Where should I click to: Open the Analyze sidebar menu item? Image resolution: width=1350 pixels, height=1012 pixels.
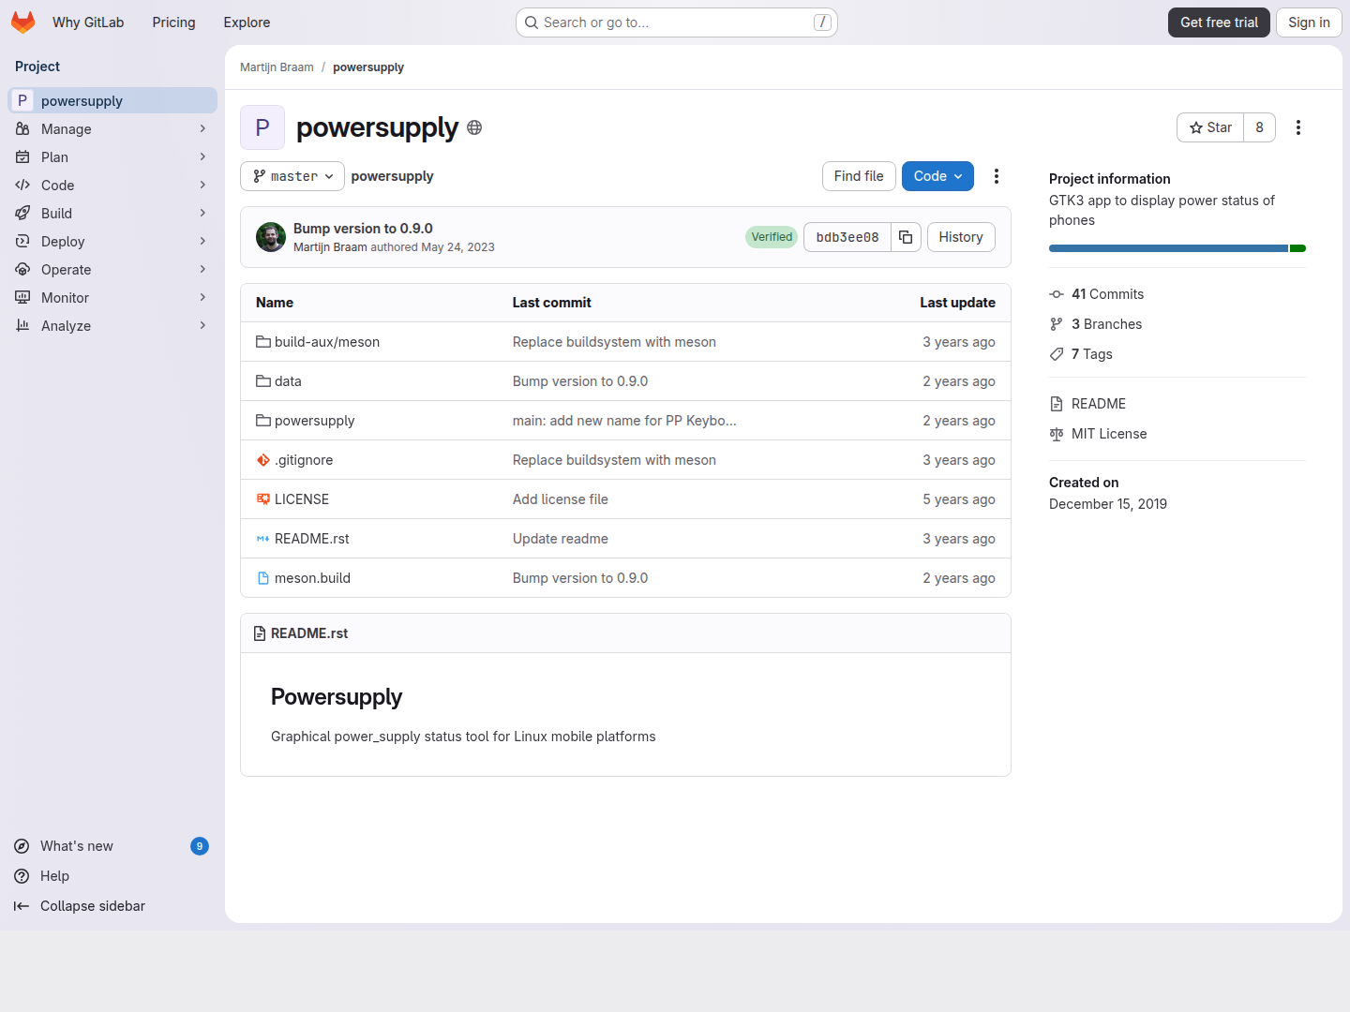[112, 326]
